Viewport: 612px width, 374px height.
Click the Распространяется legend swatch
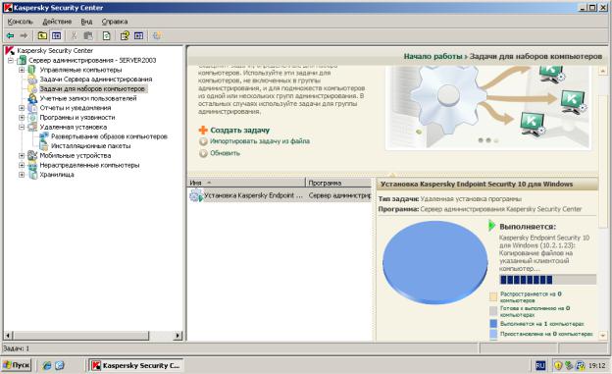pyautogui.click(x=493, y=296)
